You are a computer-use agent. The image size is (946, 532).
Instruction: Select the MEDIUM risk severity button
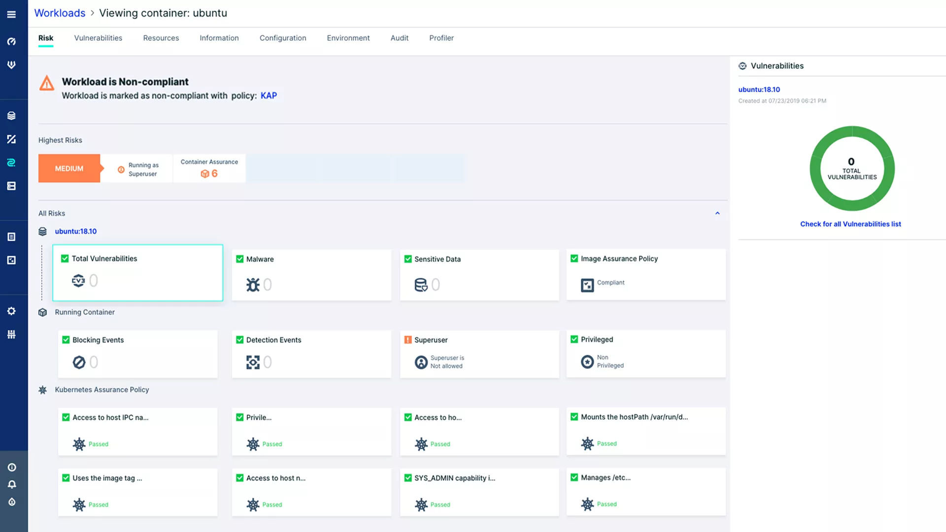(x=69, y=168)
